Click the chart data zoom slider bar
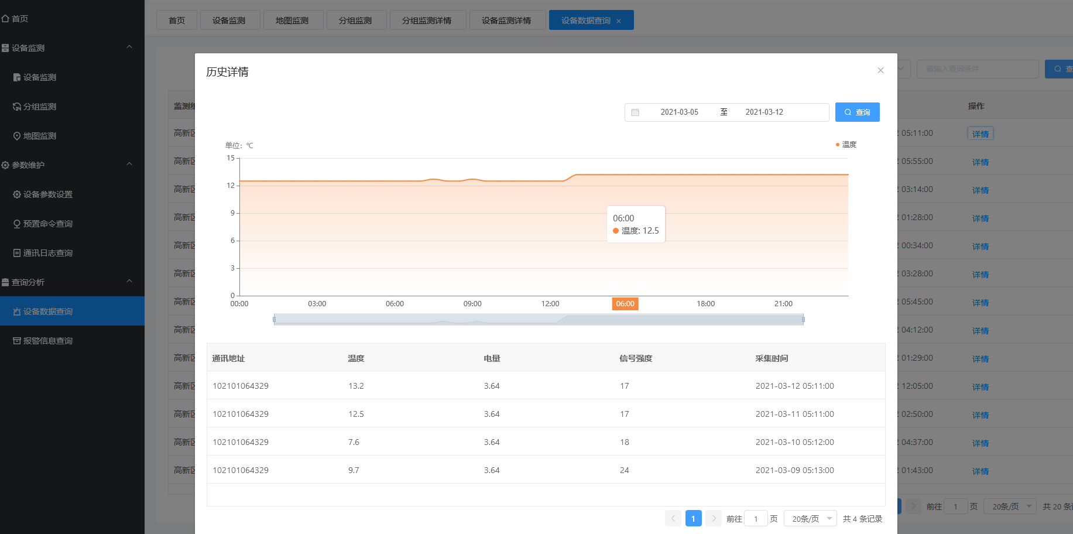 point(539,320)
